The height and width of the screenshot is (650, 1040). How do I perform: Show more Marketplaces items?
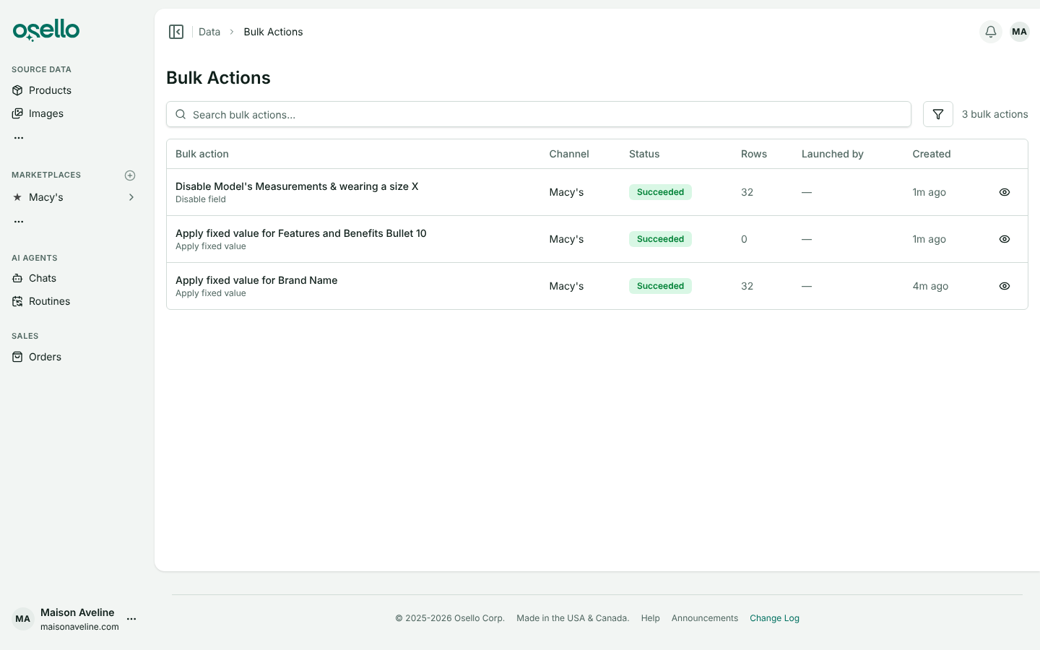[x=19, y=222]
